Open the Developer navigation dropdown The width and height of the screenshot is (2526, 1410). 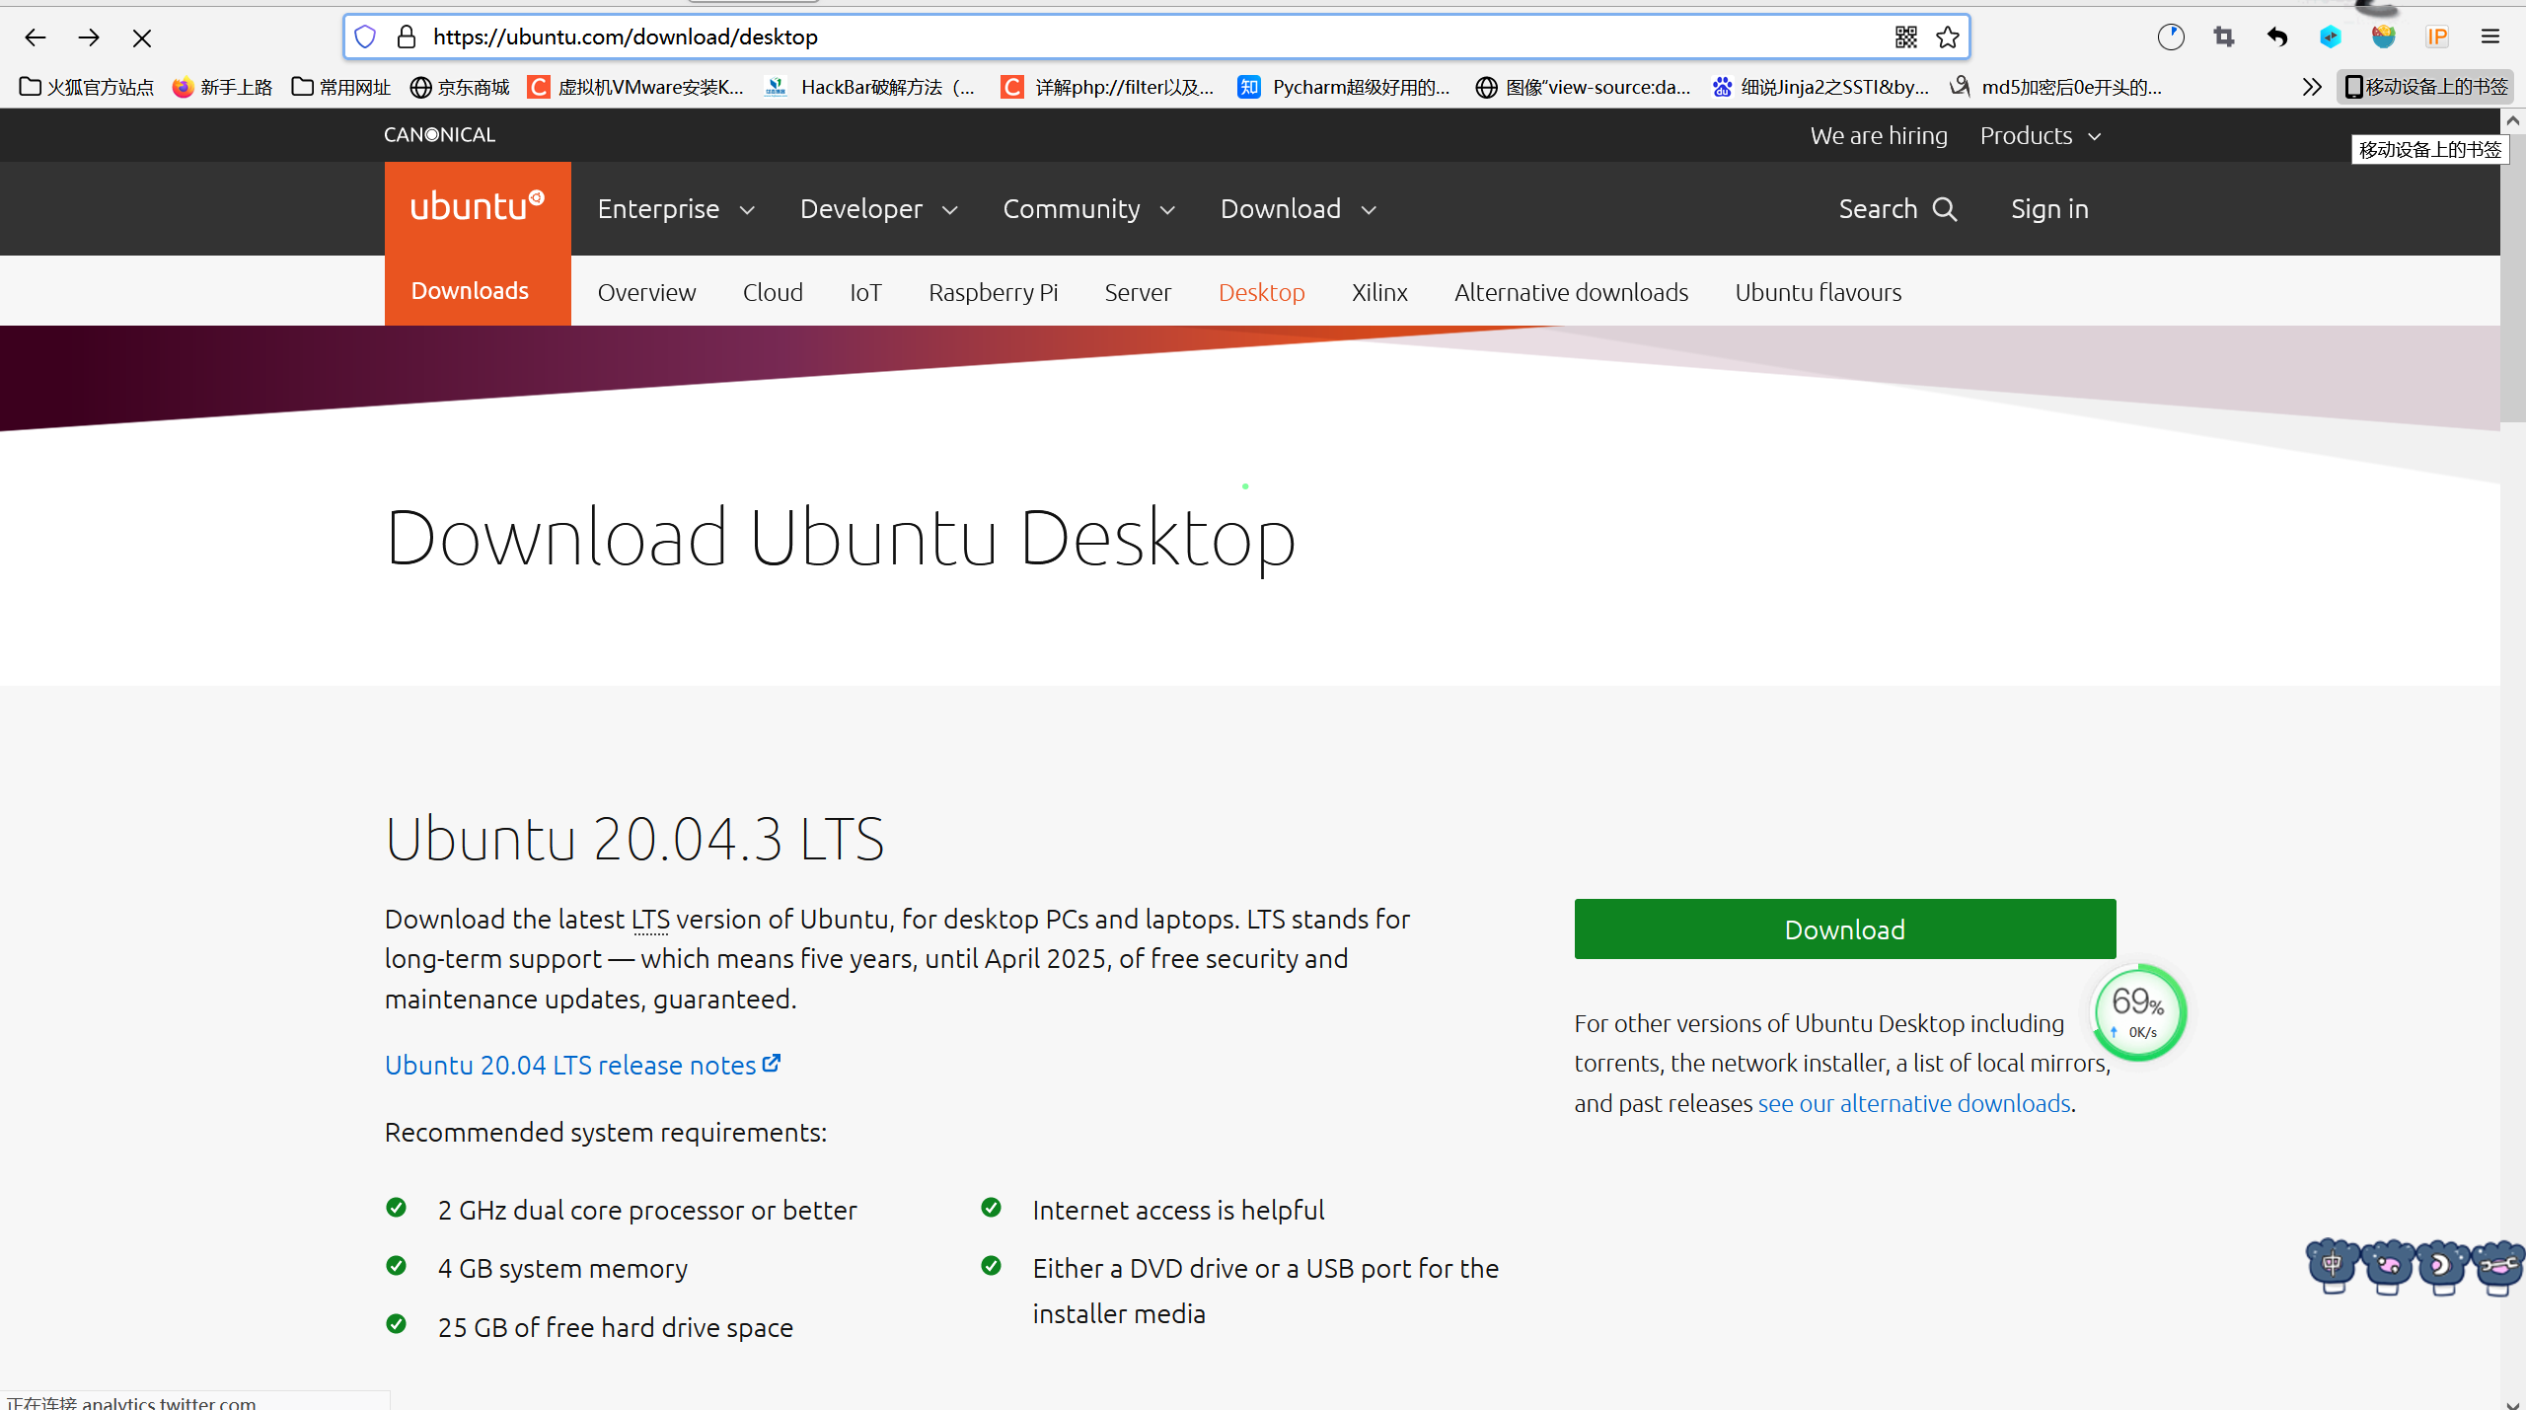pyautogui.click(x=878, y=208)
